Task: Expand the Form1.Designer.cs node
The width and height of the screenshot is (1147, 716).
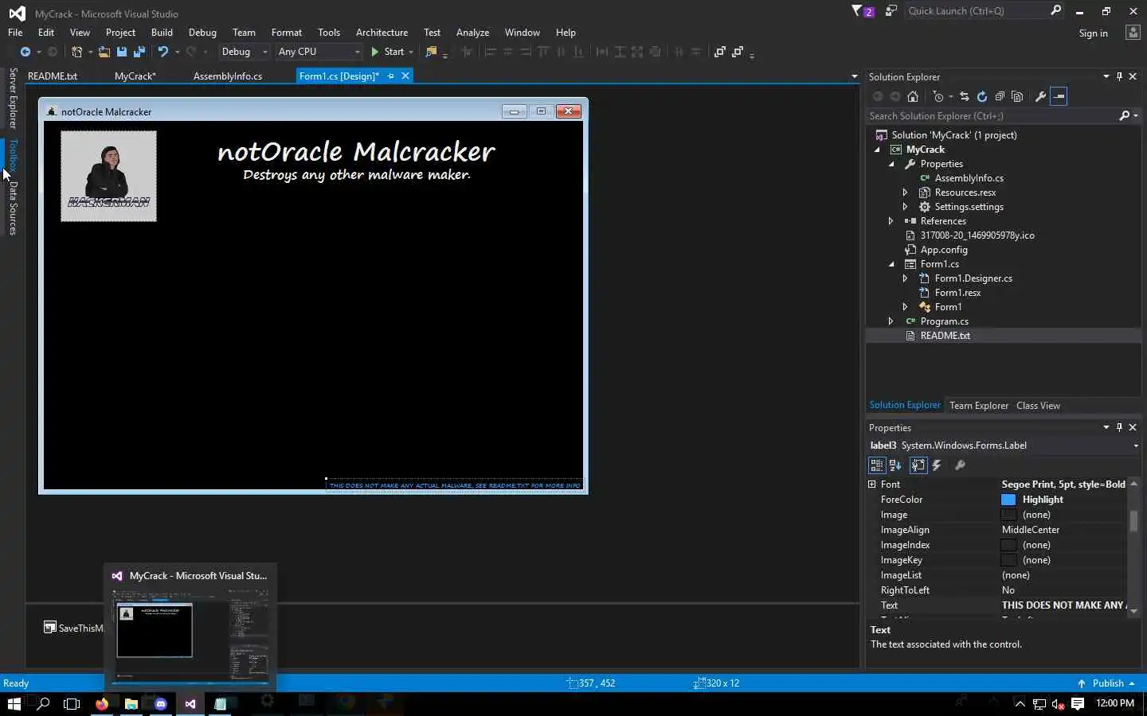Action: pos(905,278)
